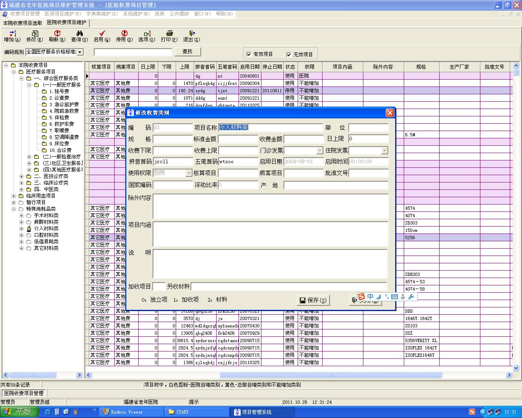Click the 启用 (Enable) checkmark icon
Image resolution: width=522 pixels, height=418 pixels.
pyautogui.click(x=102, y=34)
